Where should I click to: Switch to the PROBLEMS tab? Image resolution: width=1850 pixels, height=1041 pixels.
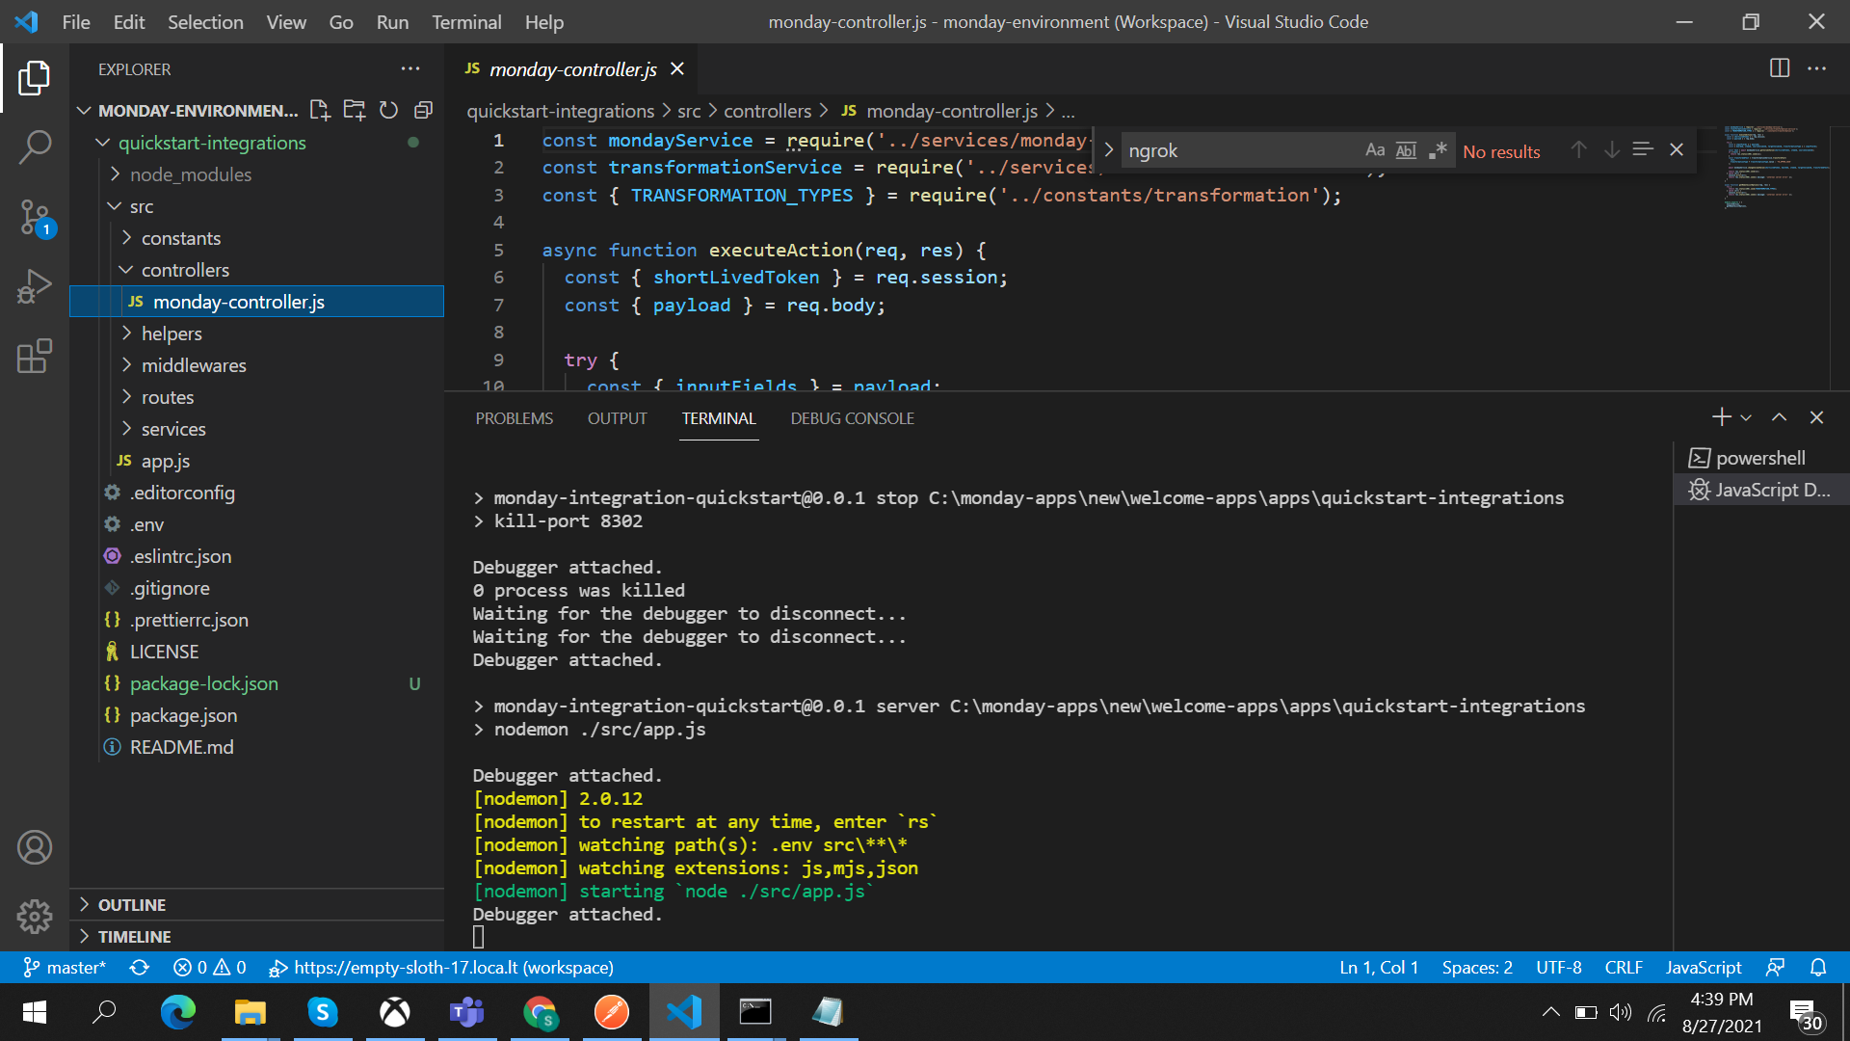(515, 418)
